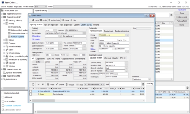Click the search document icon next to Najít
Screen dimensions: 190x114
[143, 84]
